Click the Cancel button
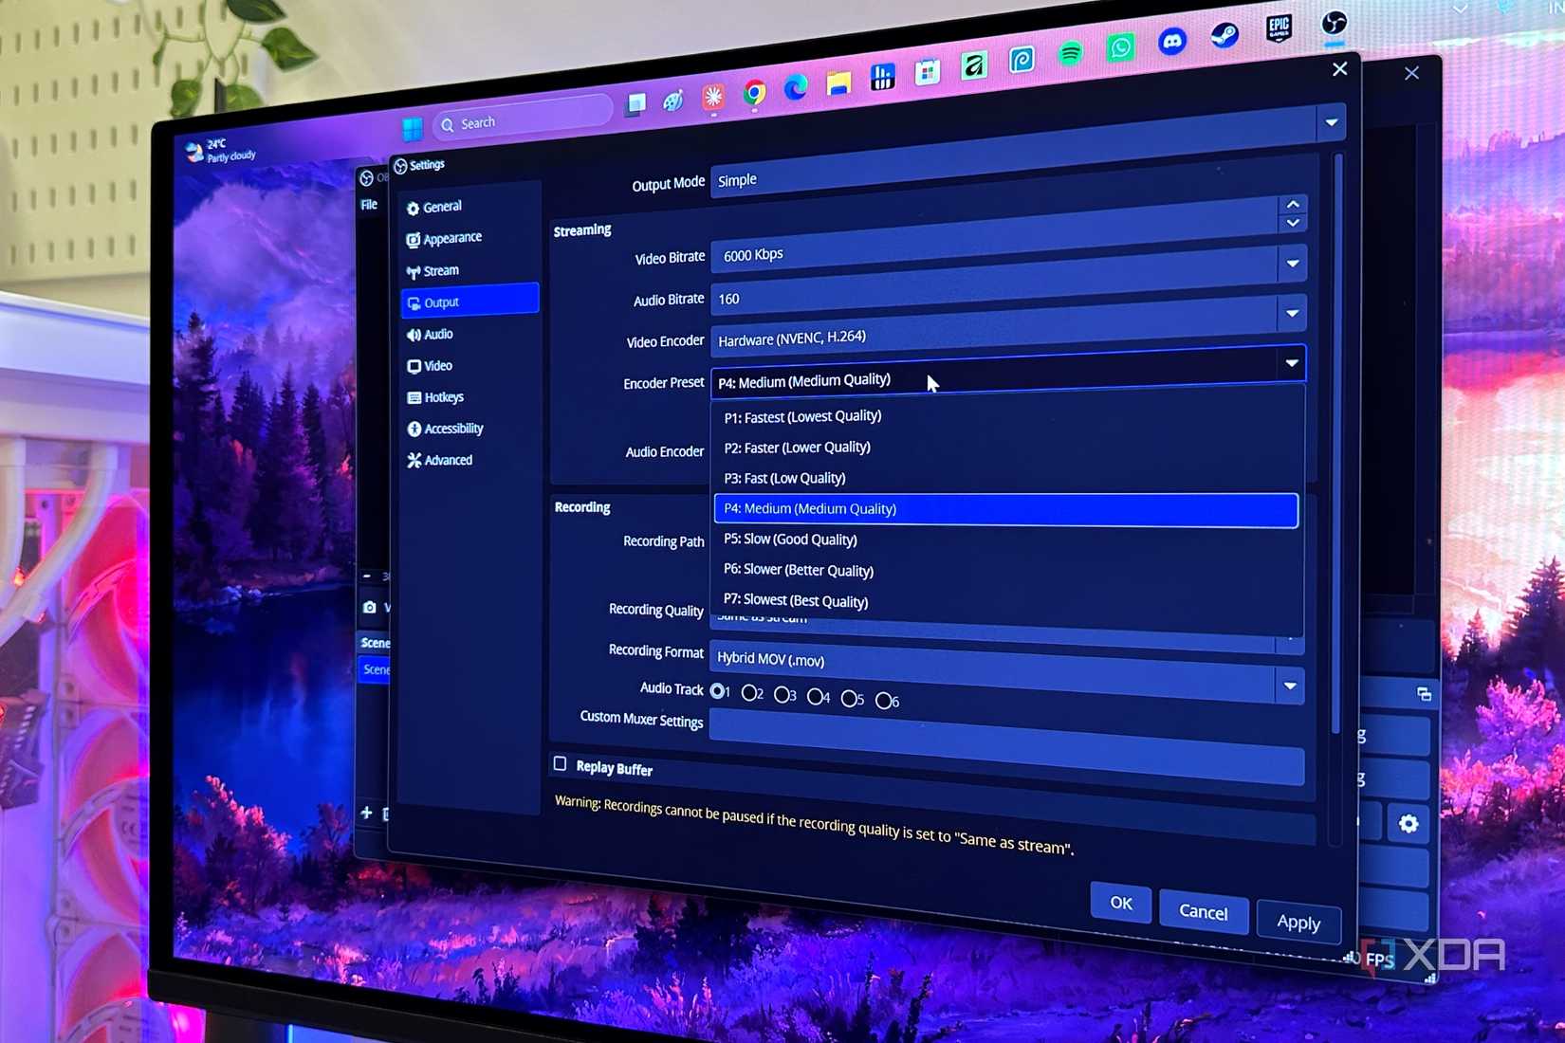Screen dimensions: 1565x1043 [1203, 912]
